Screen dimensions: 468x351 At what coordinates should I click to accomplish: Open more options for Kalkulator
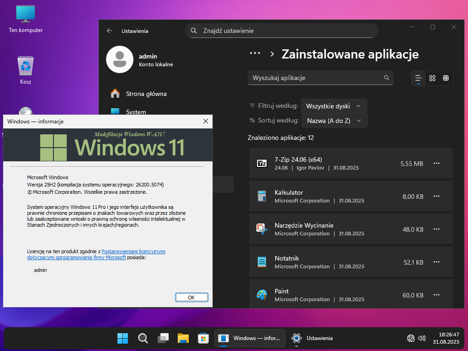(x=436, y=196)
